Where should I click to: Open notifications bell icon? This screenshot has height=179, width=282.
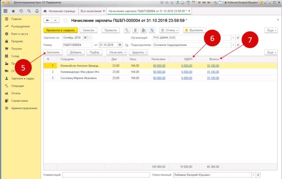pos(37,11)
